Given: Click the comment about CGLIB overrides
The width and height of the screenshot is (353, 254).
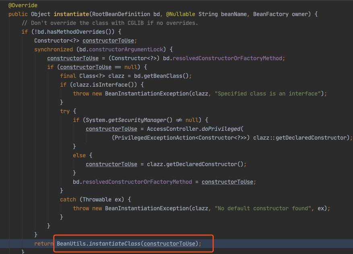Looking at the screenshot, I should [110, 23].
